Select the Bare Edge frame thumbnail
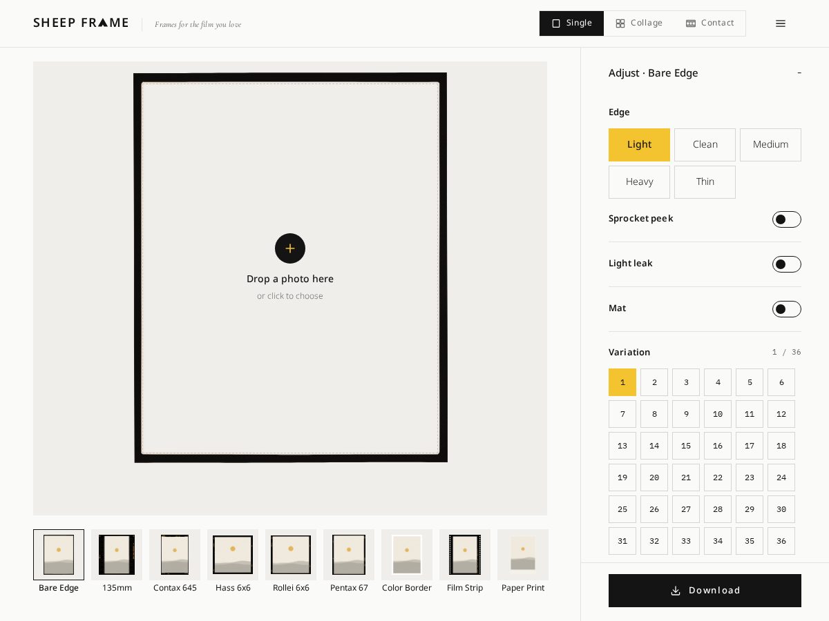 (x=59, y=555)
